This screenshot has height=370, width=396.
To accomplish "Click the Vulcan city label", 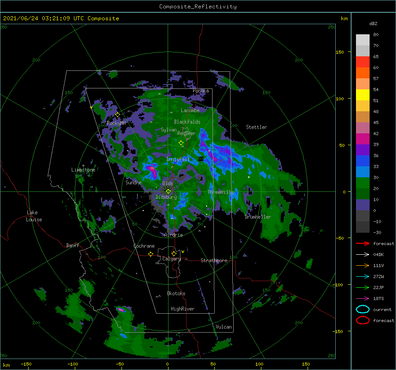I will click(x=224, y=327).
